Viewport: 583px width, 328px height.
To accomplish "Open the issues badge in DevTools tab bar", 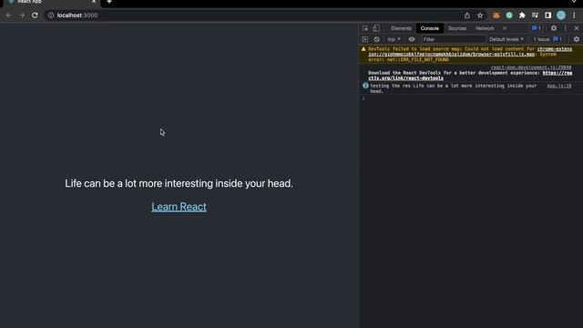I will point(537,28).
